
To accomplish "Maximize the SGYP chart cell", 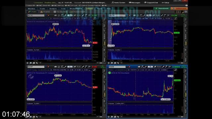I will tap(94, 70).
